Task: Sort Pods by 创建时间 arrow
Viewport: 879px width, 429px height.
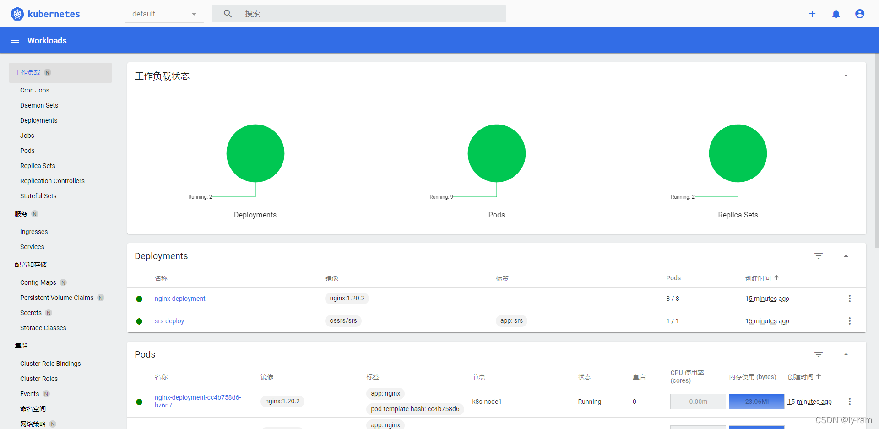Action: pos(819,376)
